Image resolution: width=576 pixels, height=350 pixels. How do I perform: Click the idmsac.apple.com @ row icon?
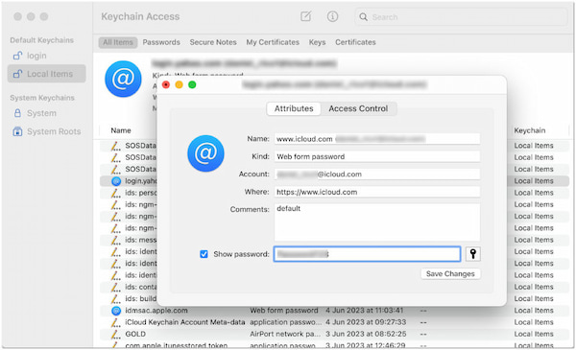(x=116, y=311)
